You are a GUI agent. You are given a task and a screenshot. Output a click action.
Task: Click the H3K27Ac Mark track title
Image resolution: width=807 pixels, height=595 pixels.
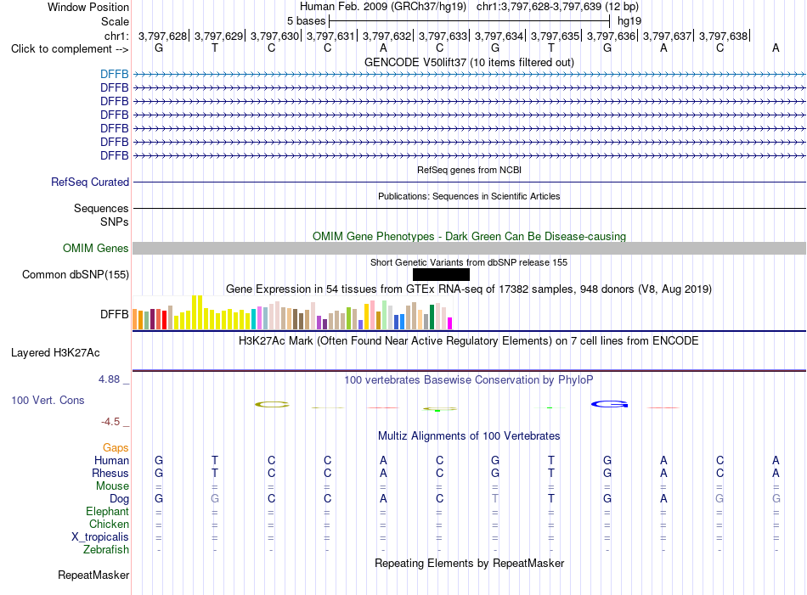469,341
